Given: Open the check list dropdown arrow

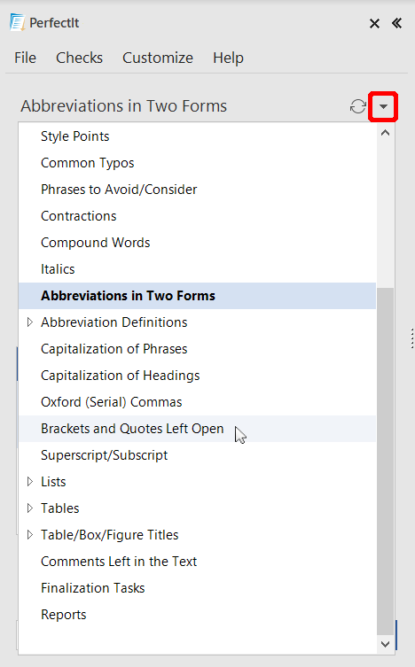Looking at the screenshot, I should [383, 106].
